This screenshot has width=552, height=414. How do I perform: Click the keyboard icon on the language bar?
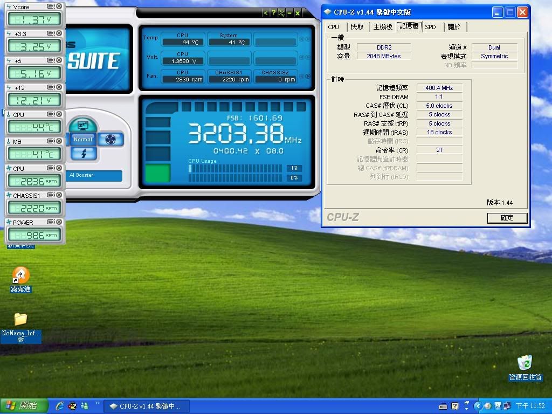[x=443, y=406]
